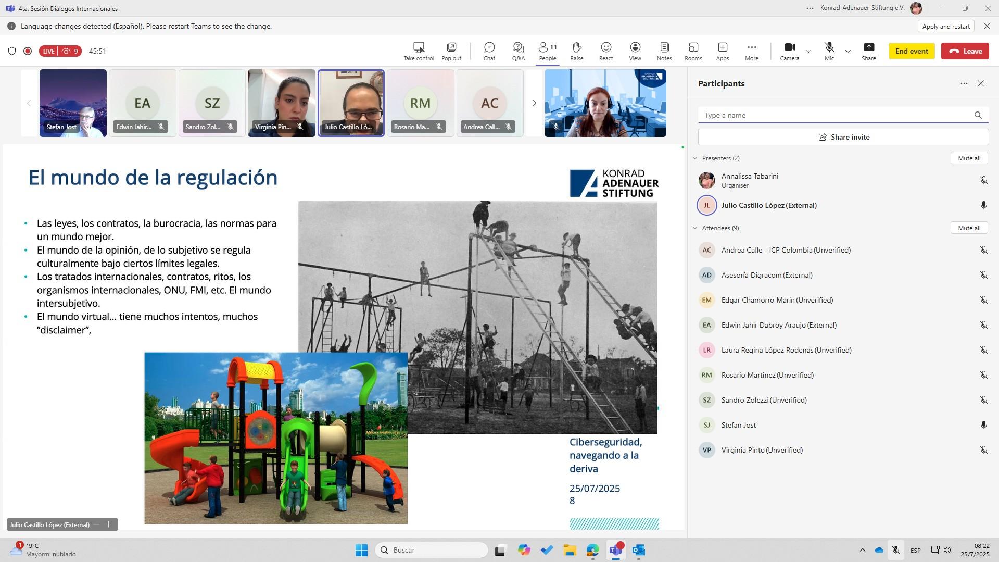Collapse the Attendees section
The width and height of the screenshot is (999, 562).
[x=695, y=228]
